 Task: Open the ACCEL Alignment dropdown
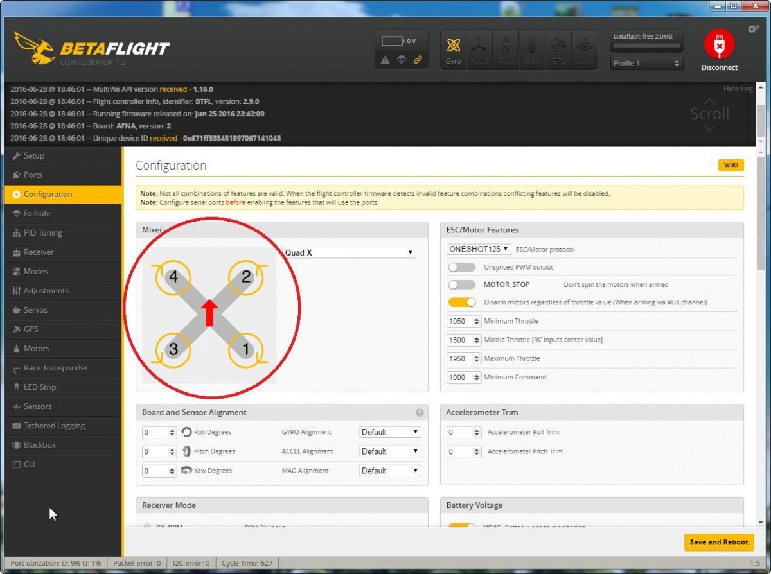[390, 451]
